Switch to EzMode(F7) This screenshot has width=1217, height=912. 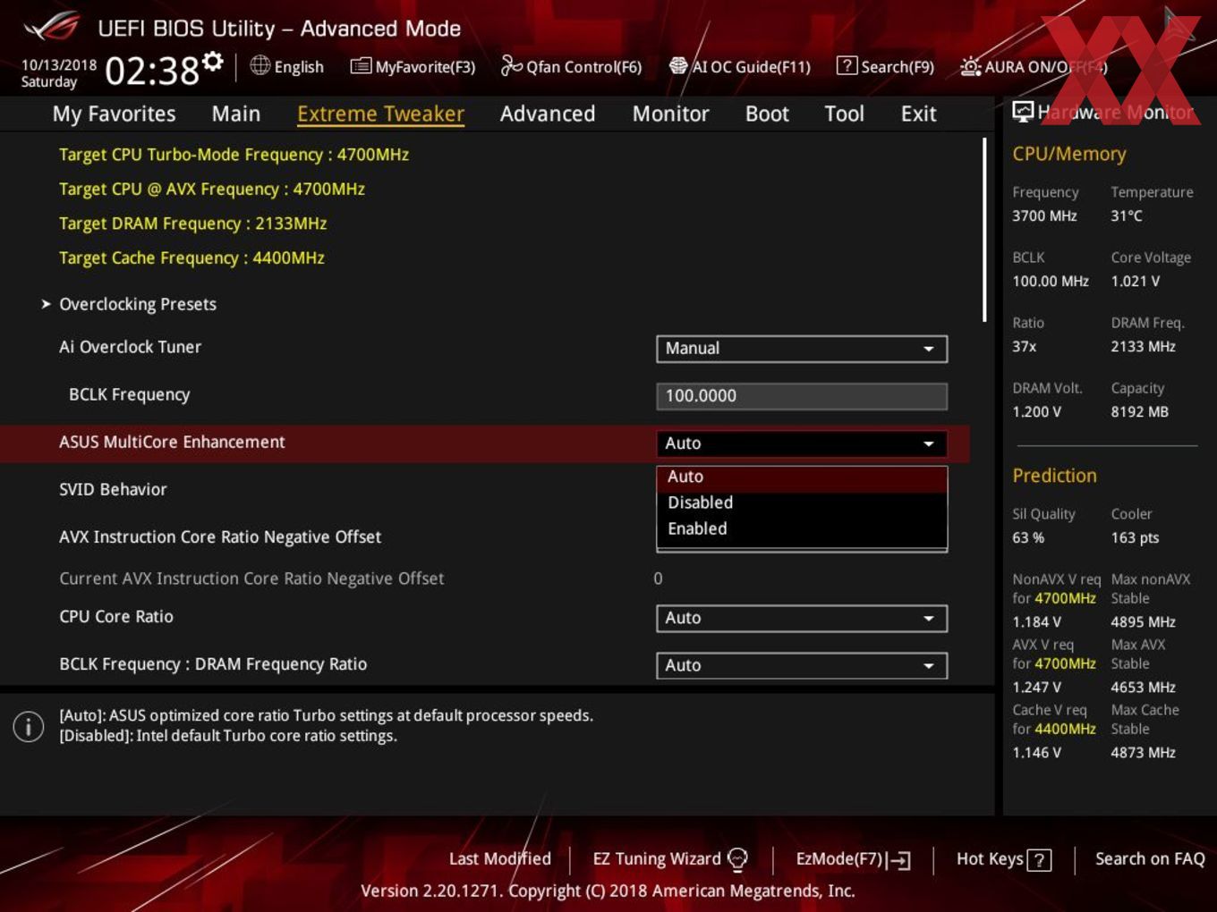point(853,859)
